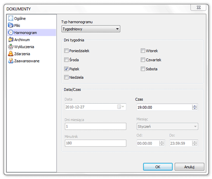The height and width of the screenshot is (179, 212).
Task: Click calendar icon in Data field
Action: coord(120,107)
